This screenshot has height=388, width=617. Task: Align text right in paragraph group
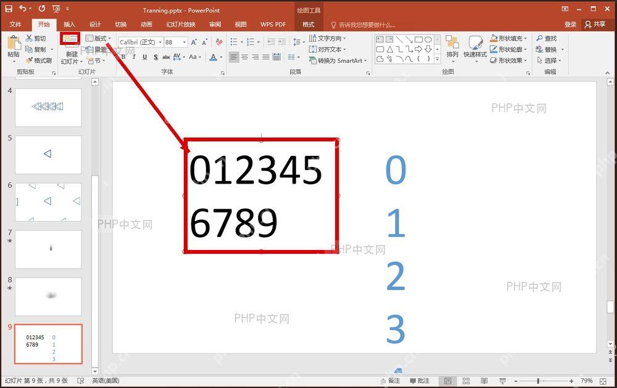coord(255,57)
